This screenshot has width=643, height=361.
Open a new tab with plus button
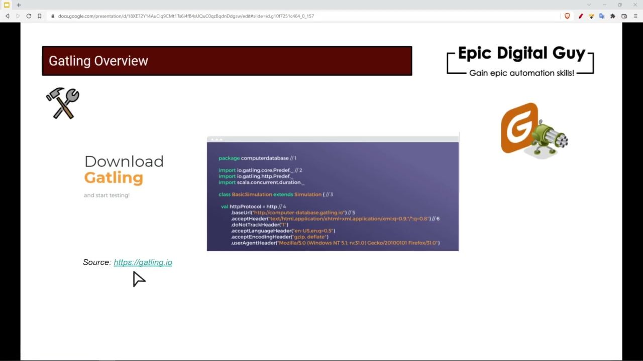tap(19, 5)
